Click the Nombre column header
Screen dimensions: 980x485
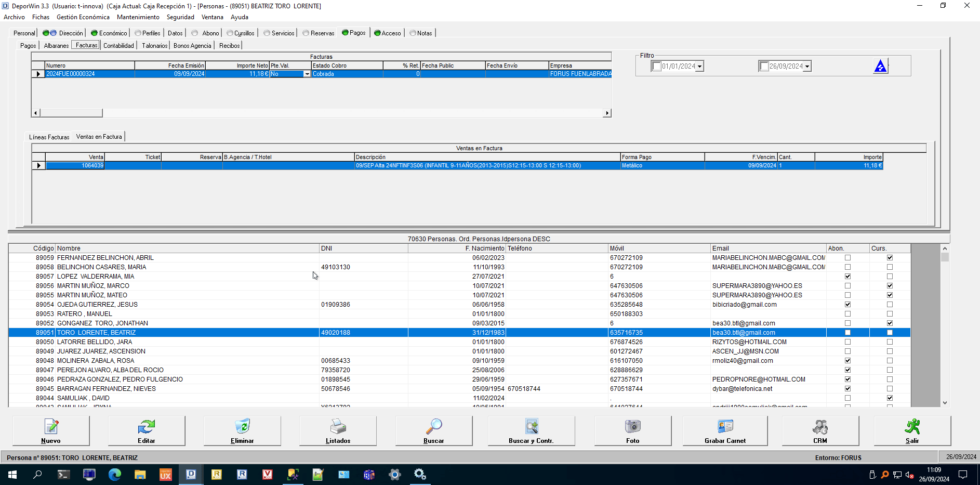pos(187,248)
